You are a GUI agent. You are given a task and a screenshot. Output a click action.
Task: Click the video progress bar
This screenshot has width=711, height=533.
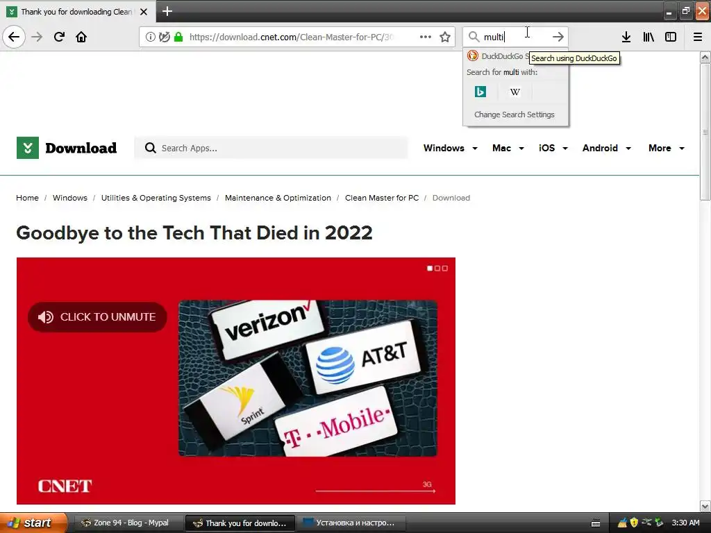(375, 491)
